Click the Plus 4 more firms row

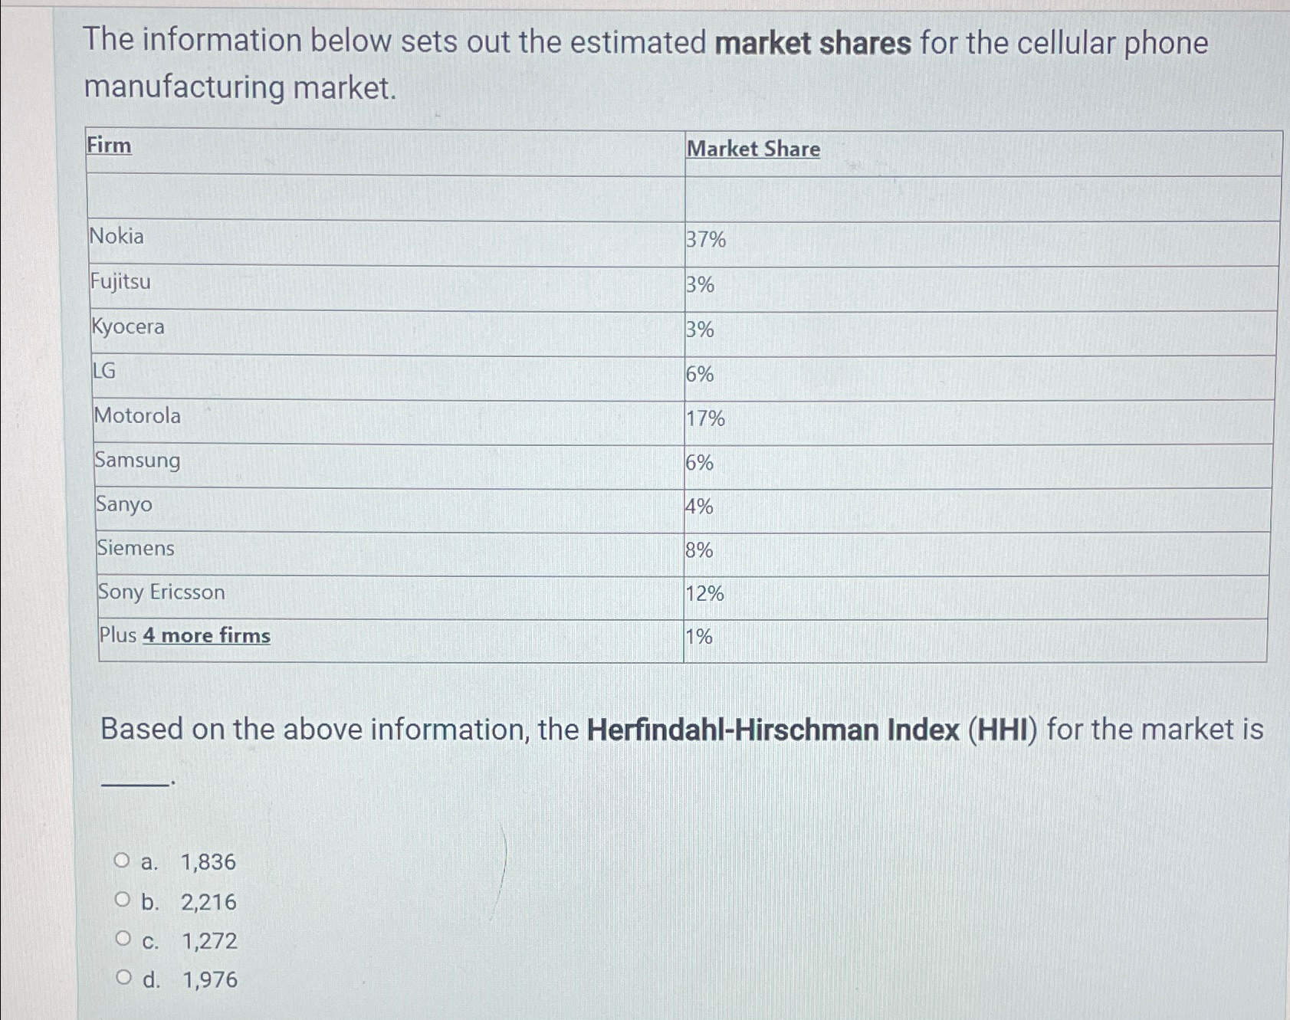(307, 635)
